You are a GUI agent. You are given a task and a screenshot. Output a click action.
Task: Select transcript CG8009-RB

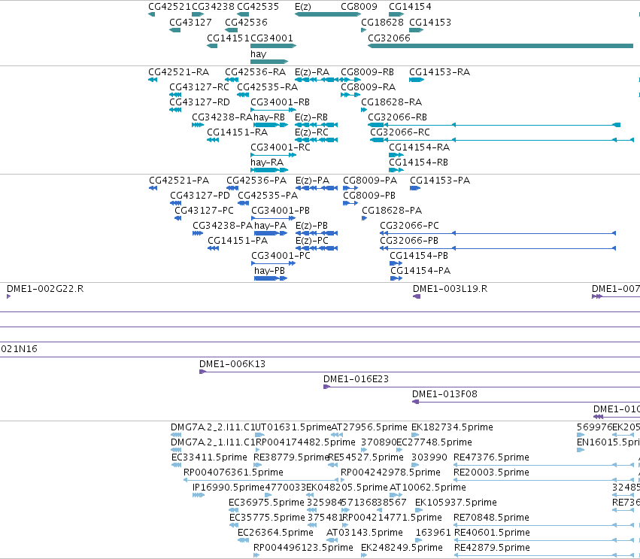pos(367,72)
